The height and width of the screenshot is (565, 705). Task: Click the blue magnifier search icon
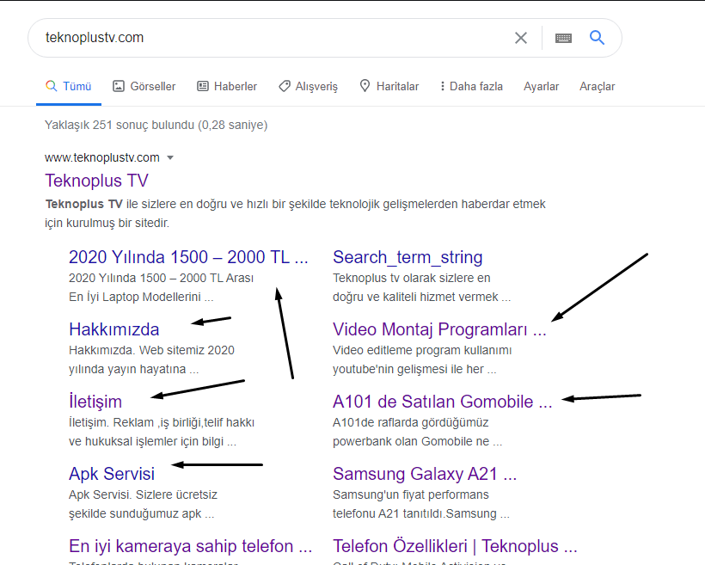[x=597, y=37]
